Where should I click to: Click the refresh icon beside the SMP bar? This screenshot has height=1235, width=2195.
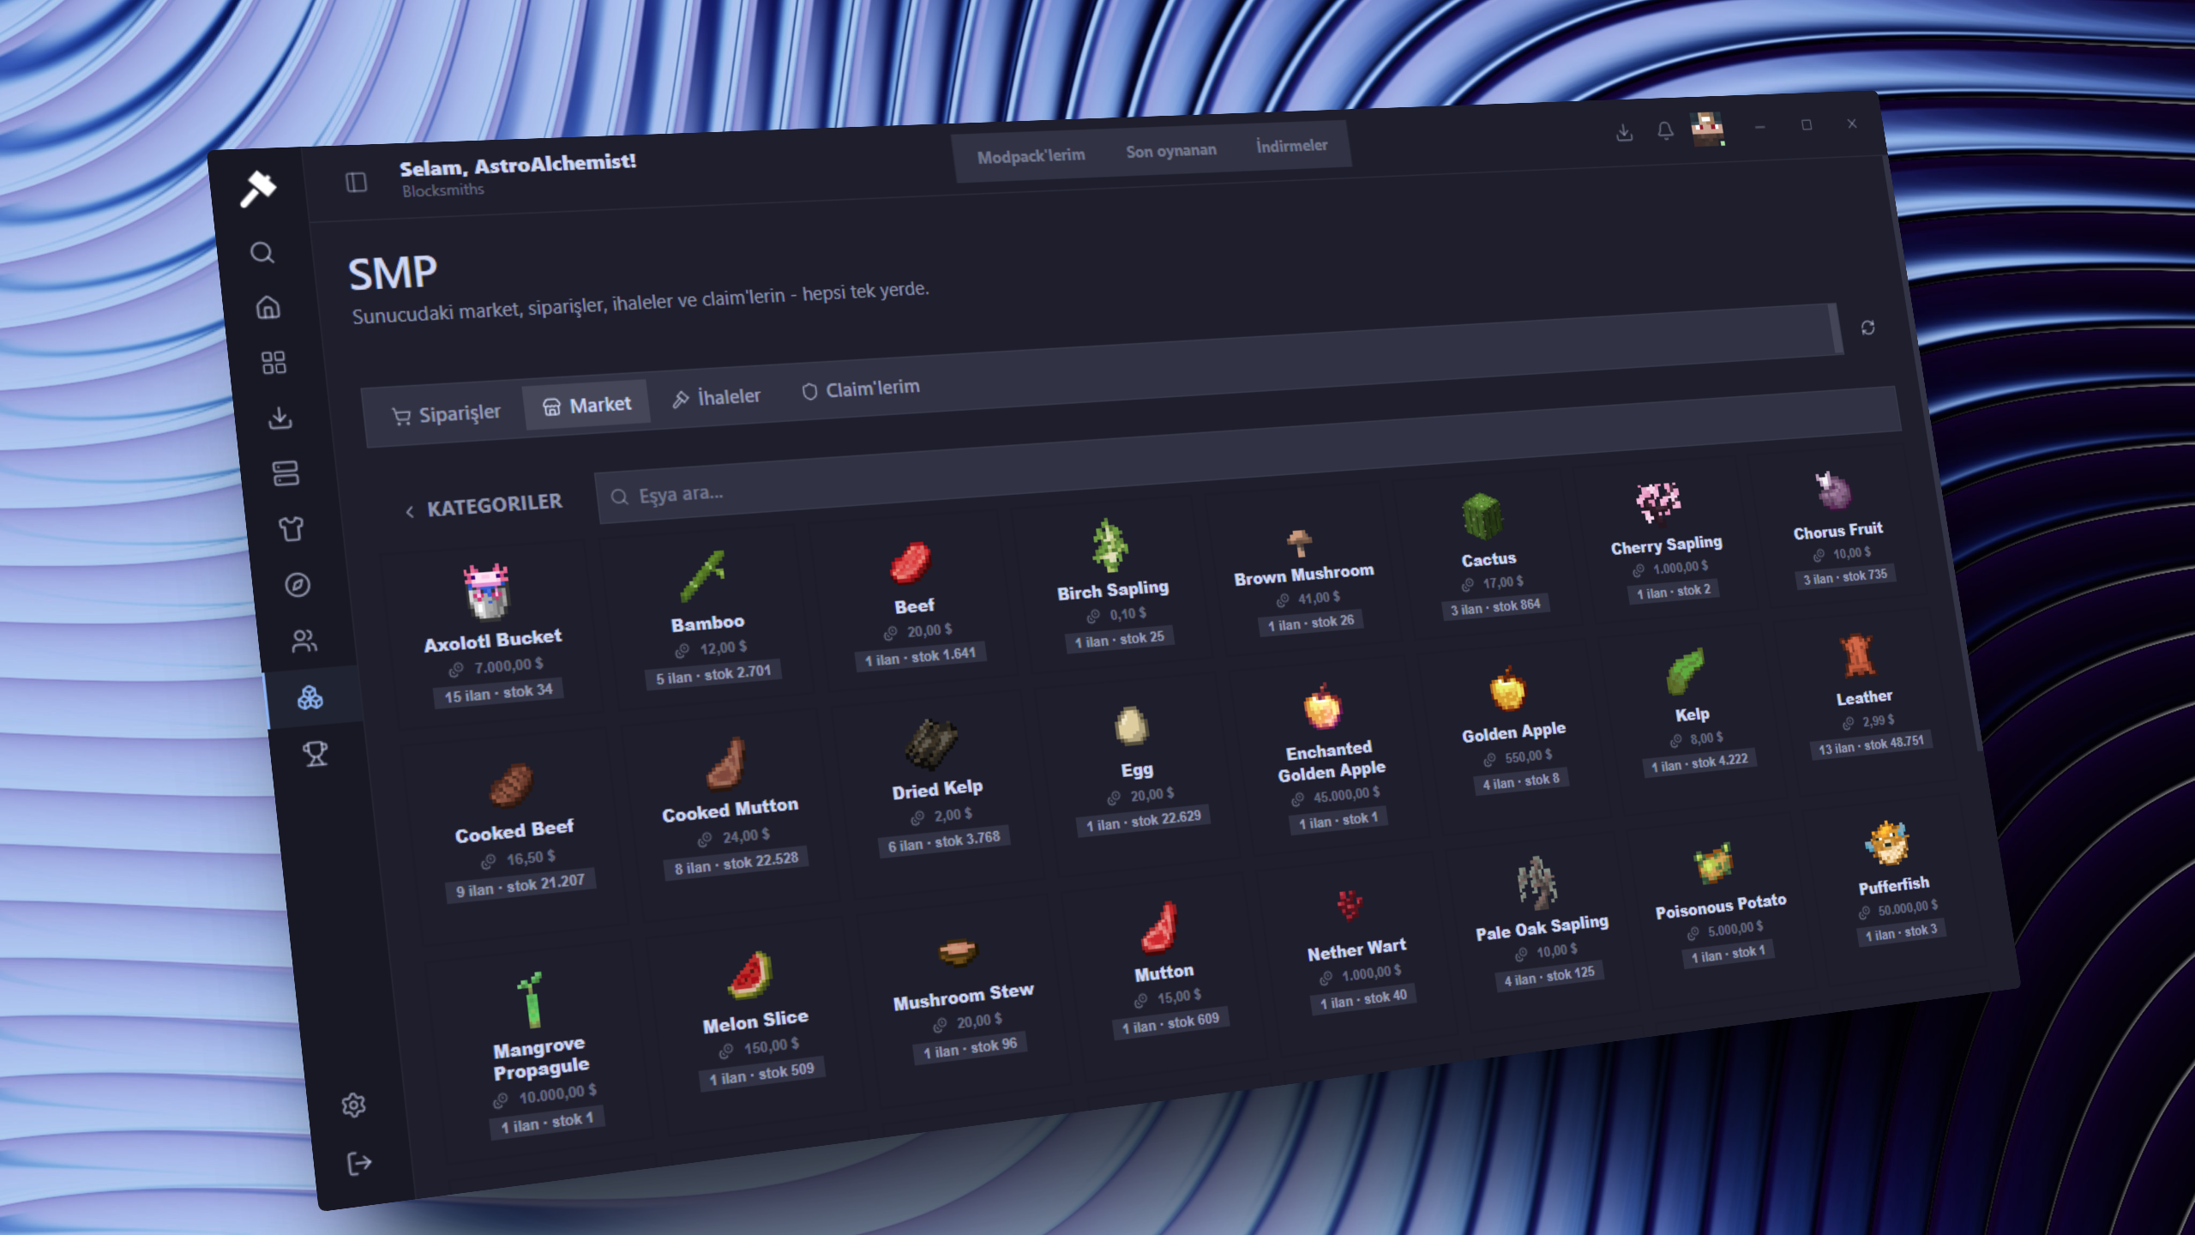click(x=1867, y=328)
